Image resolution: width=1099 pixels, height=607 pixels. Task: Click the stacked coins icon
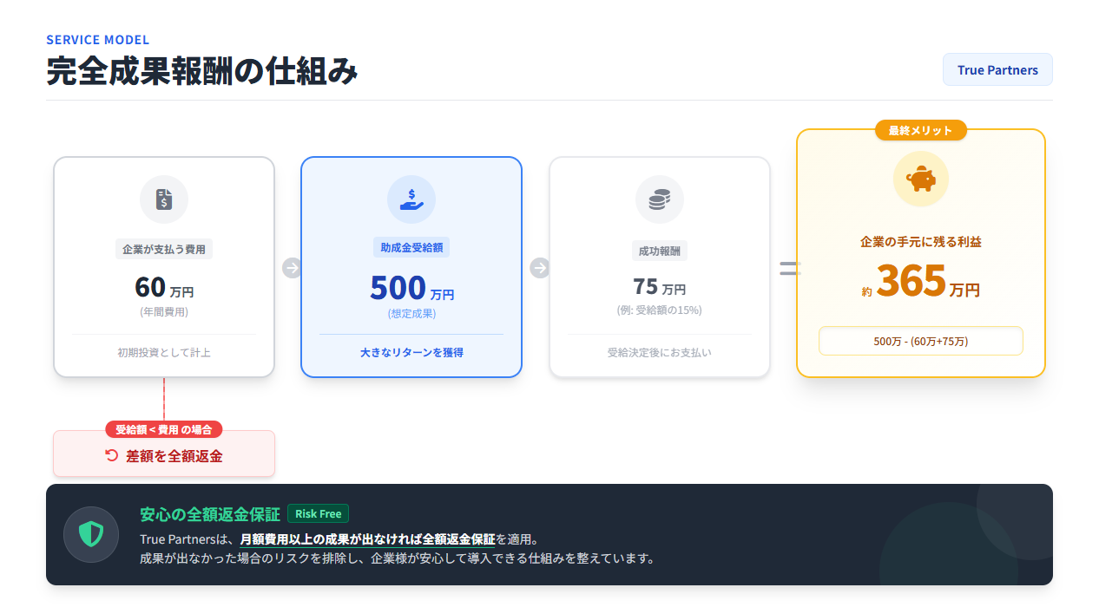(x=660, y=199)
